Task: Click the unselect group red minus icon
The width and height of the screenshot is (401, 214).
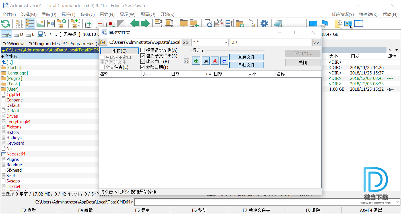Action: (x=100, y=24)
